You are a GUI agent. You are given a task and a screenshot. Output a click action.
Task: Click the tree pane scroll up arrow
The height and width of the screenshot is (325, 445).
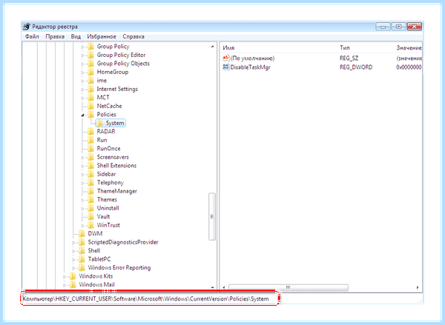click(x=212, y=47)
